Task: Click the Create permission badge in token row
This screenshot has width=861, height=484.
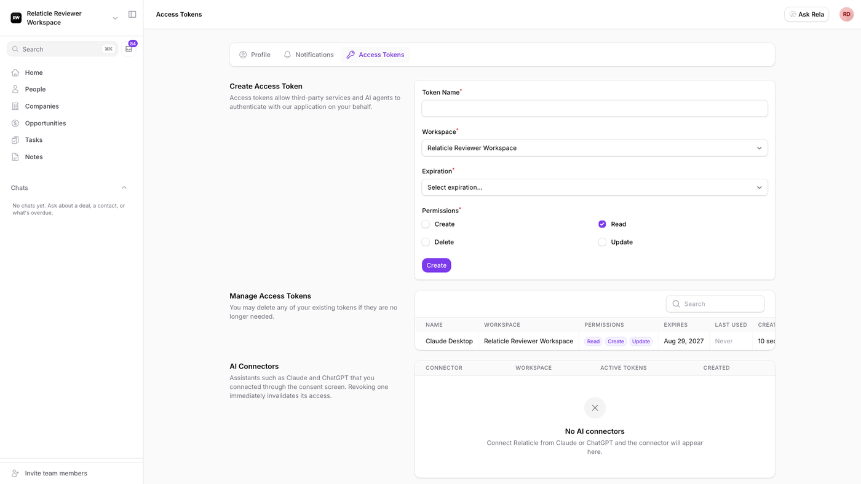Action: 616,342
